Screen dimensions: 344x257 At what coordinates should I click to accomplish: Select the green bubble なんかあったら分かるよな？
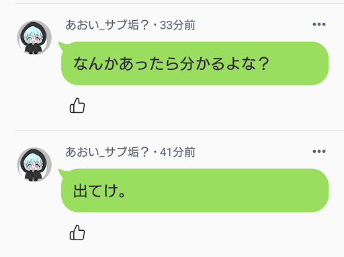pyautogui.click(x=194, y=63)
